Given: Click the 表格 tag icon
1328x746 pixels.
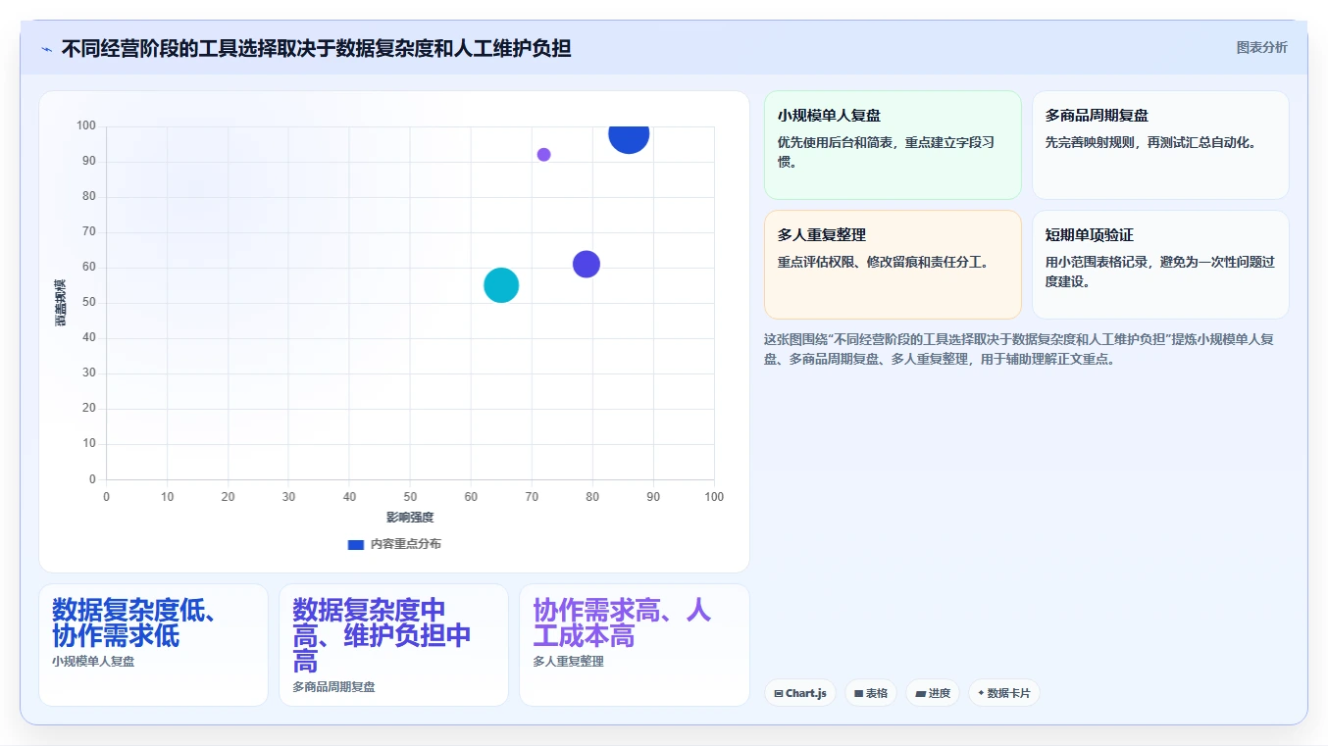Looking at the screenshot, I should coord(859,693).
